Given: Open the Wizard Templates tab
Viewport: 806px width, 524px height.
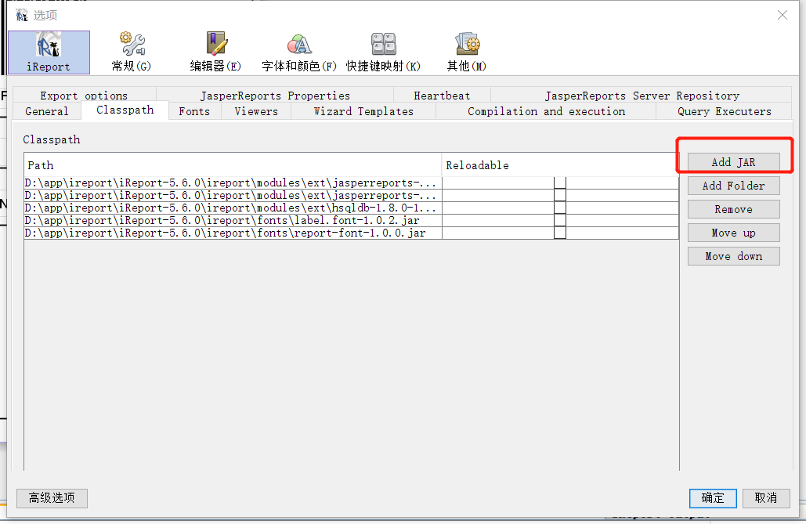Looking at the screenshot, I should 363,111.
